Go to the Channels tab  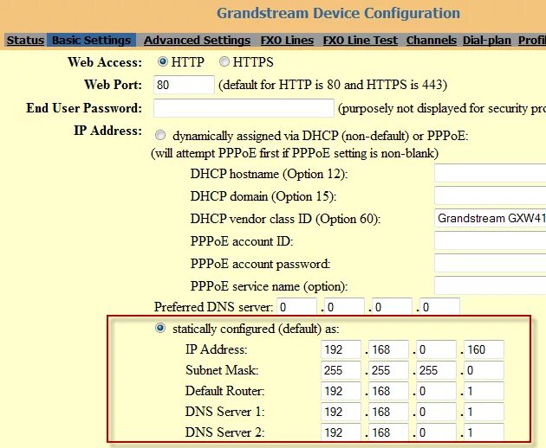tap(432, 41)
